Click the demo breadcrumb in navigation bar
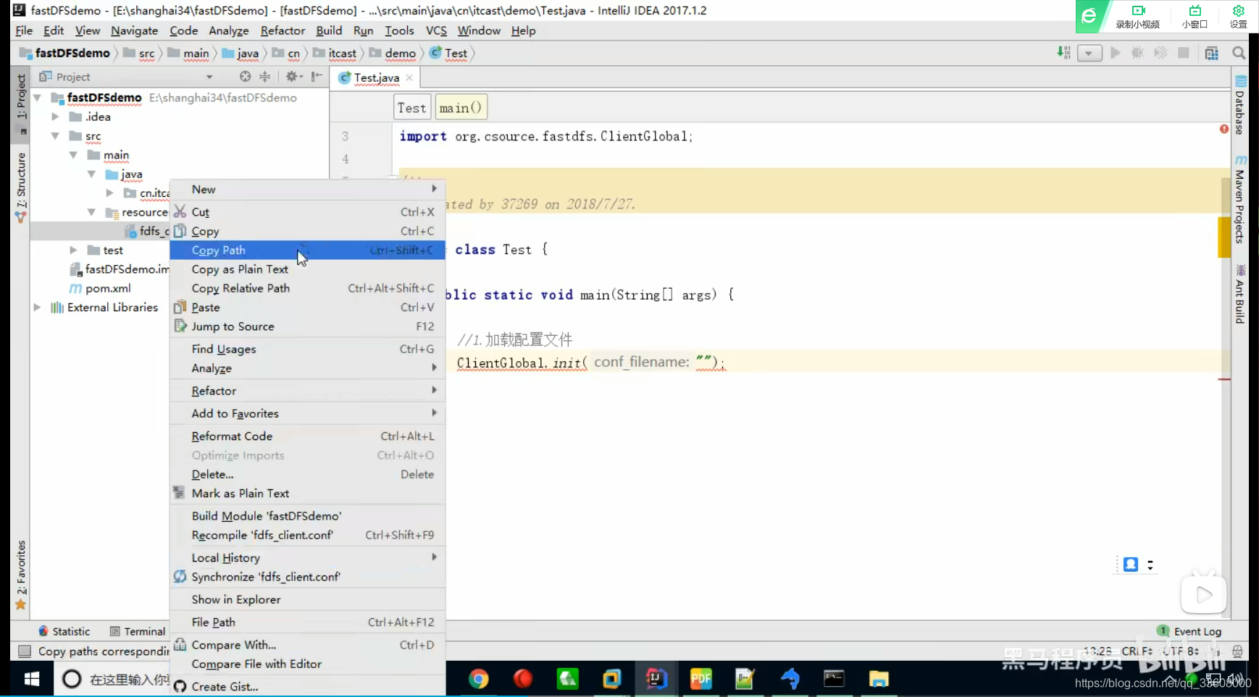1259x697 pixels. (393, 53)
